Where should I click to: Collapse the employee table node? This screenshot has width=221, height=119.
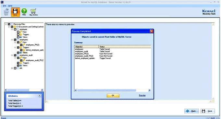point(12,29)
